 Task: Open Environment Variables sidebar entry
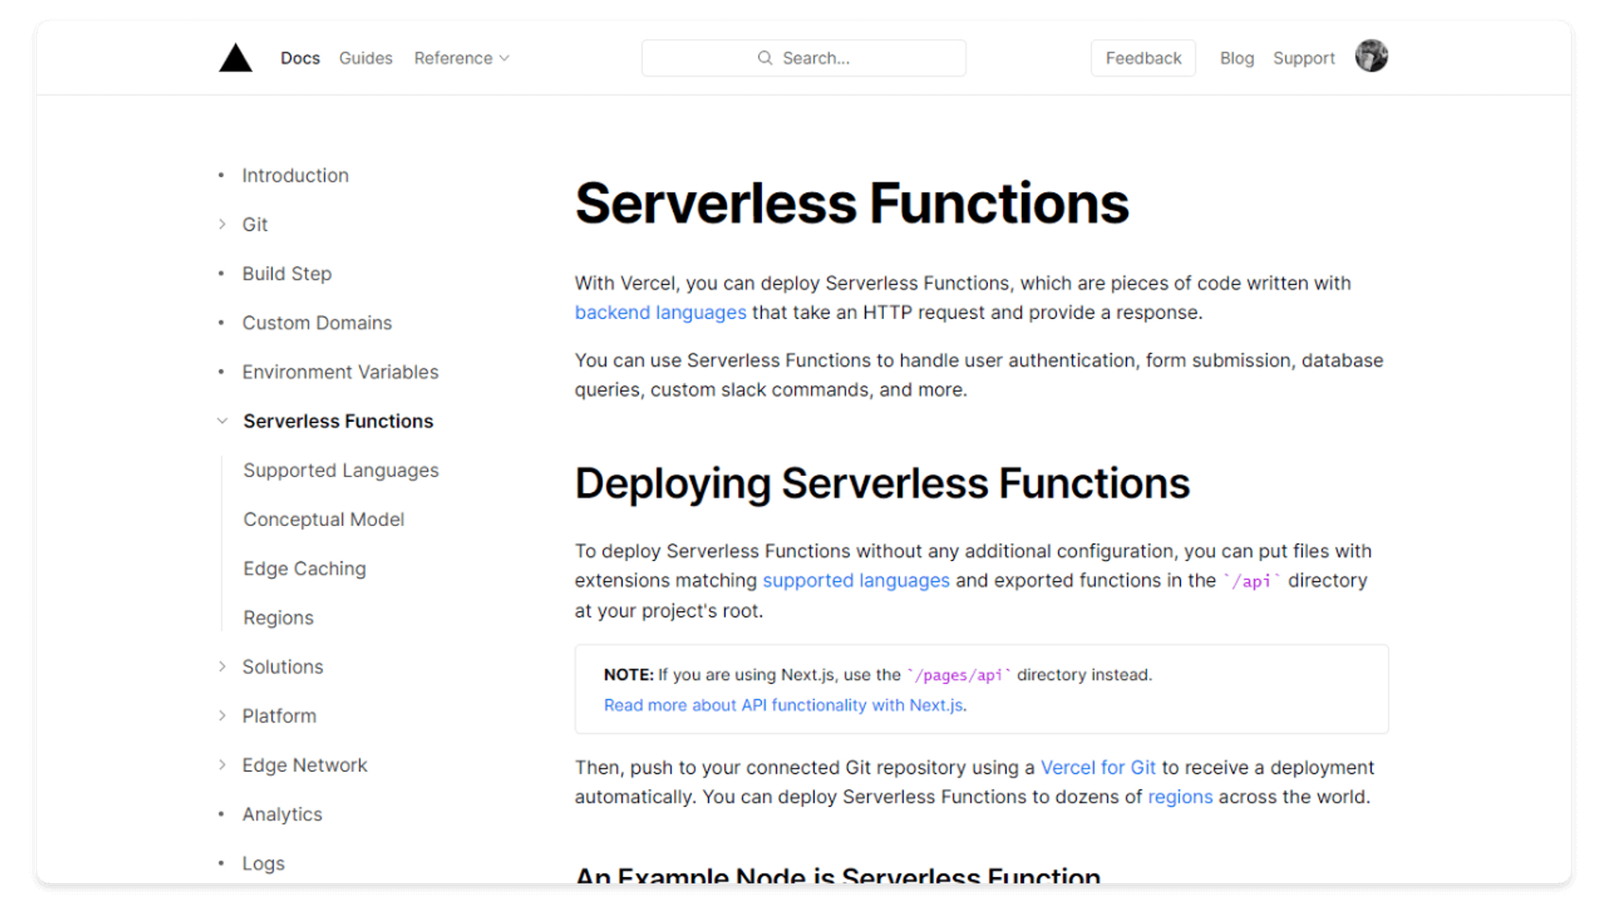click(x=340, y=372)
